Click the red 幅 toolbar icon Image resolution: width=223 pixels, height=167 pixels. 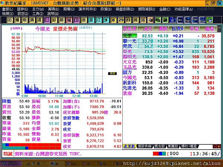pyautogui.click(x=69, y=20)
